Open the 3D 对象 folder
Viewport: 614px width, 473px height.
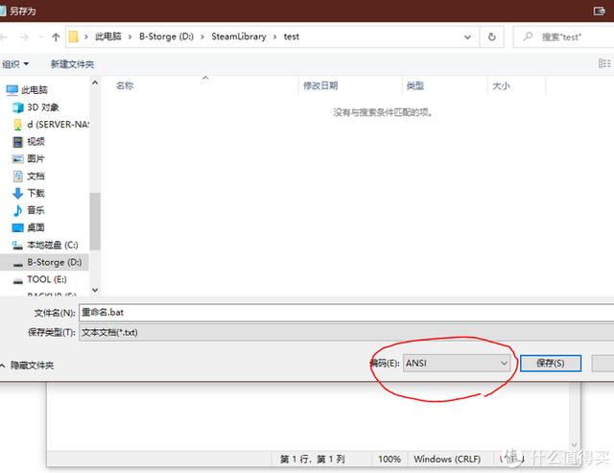coord(42,107)
